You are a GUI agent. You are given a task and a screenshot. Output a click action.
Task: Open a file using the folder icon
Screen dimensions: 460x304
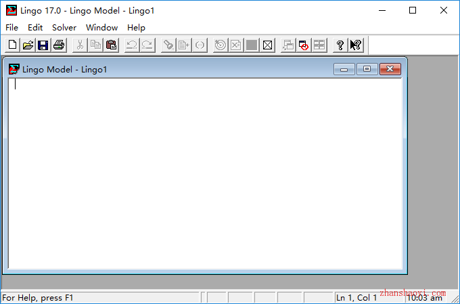[x=28, y=45]
